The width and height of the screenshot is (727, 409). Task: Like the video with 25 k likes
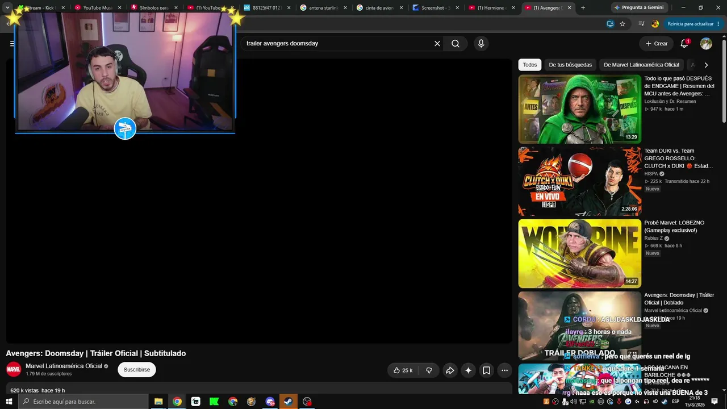pos(403,370)
